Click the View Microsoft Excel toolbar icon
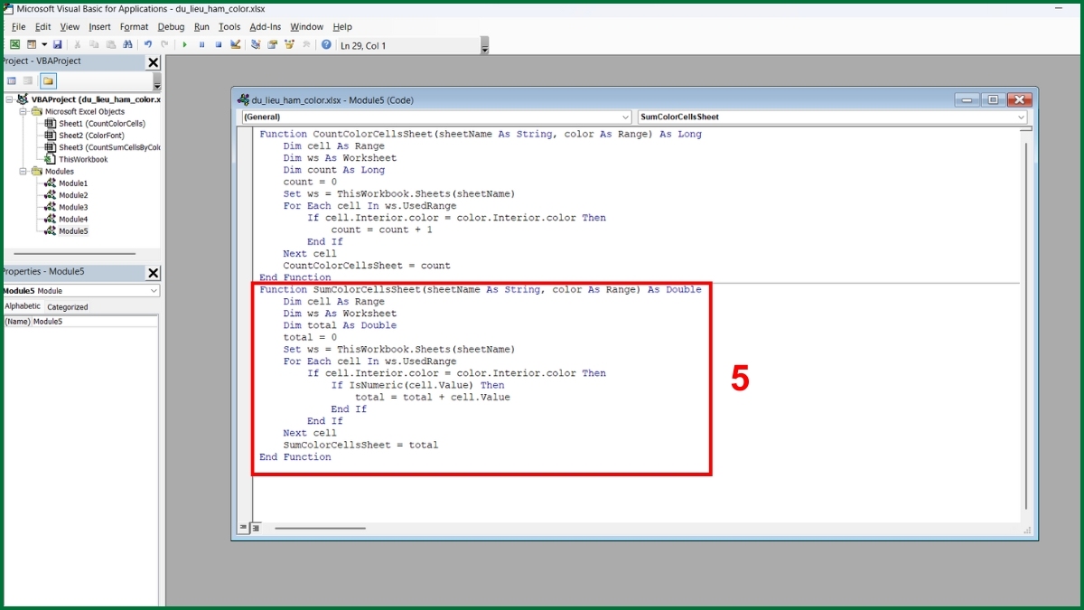Viewport: 1084px width, 610px height. click(x=14, y=44)
